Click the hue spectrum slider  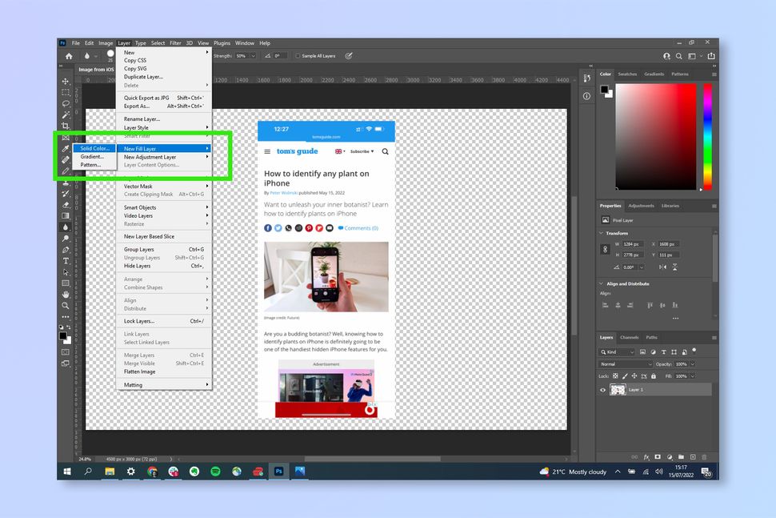pos(708,137)
